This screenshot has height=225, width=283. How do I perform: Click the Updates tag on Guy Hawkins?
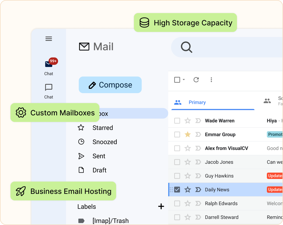pos(275,176)
